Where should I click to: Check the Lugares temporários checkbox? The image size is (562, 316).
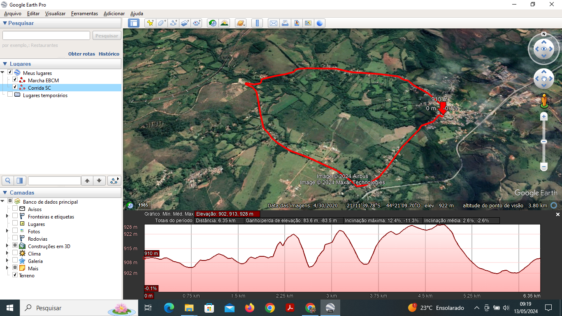pos(10,95)
